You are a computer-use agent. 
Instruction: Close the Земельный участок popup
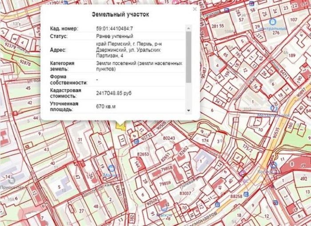[195, 9]
